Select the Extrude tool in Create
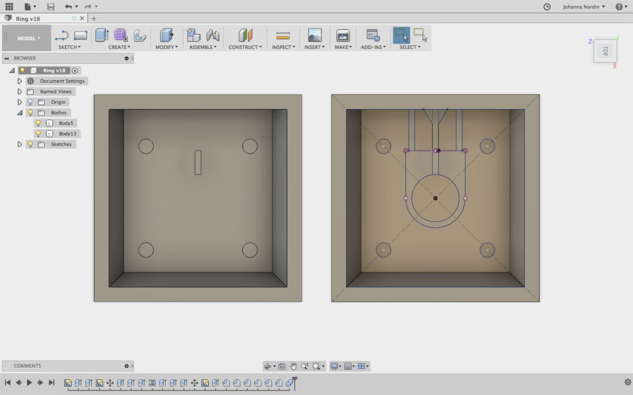 (x=102, y=35)
